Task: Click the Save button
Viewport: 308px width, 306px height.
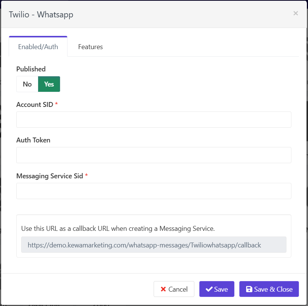Action: (x=217, y=289)
